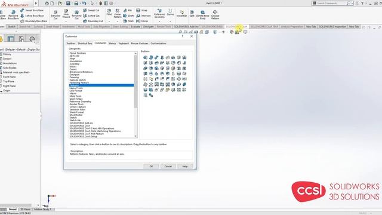Expand the SOLIDWORKS logo menu arrow

pyautogui.click(x=36, y=3)
